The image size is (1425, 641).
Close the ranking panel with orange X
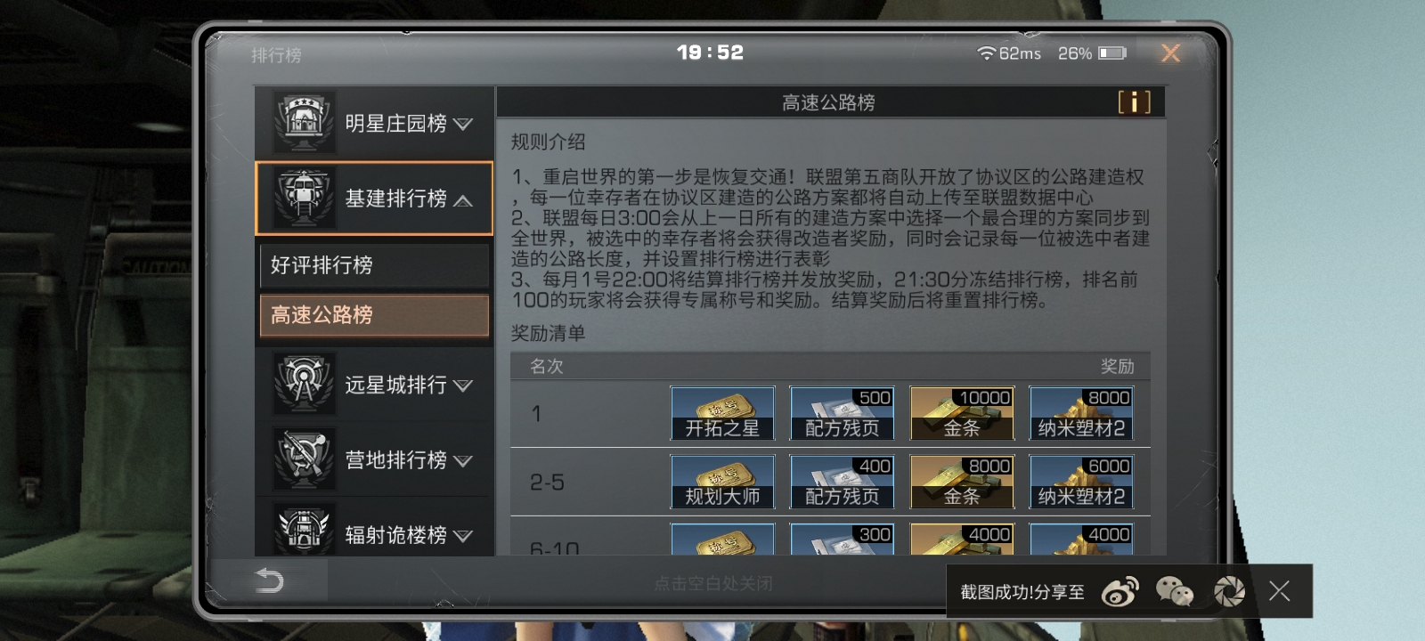tap(1170, 53)
